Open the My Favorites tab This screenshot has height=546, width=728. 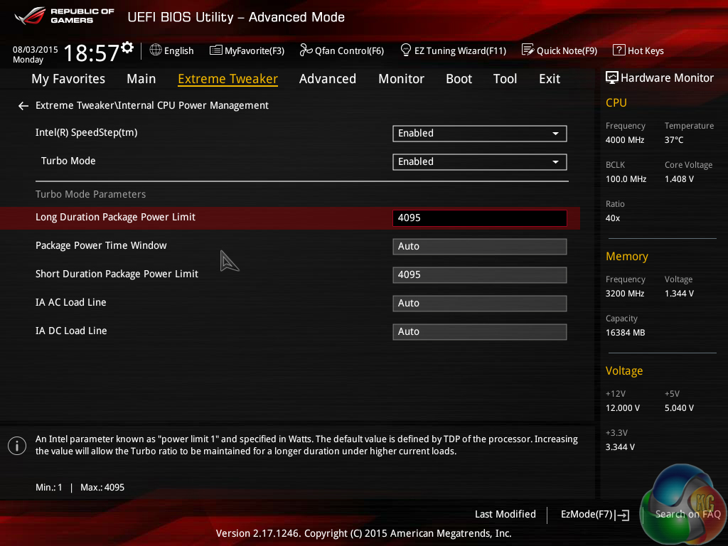[68, 79]
